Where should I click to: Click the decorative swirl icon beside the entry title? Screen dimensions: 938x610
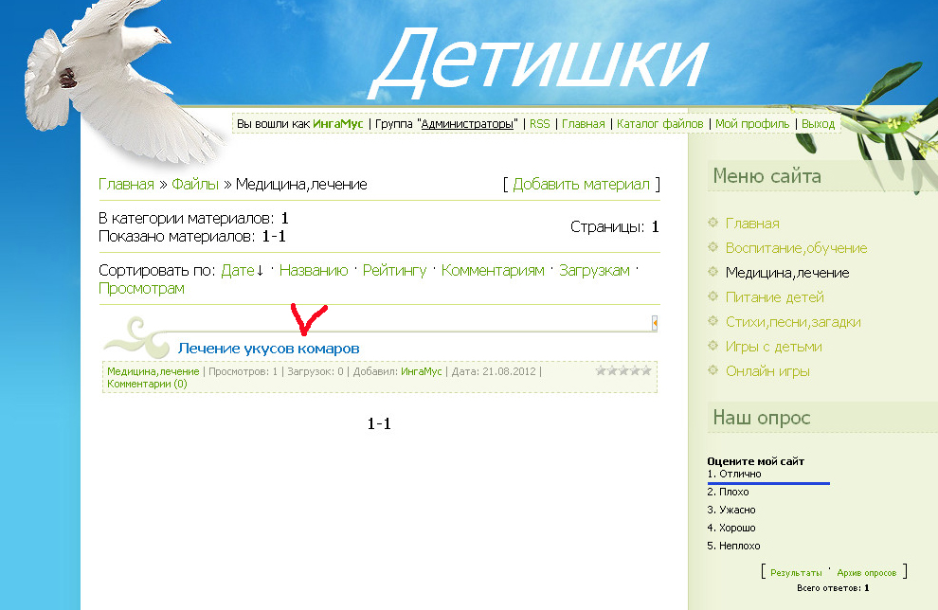click(x=136, y=337)
